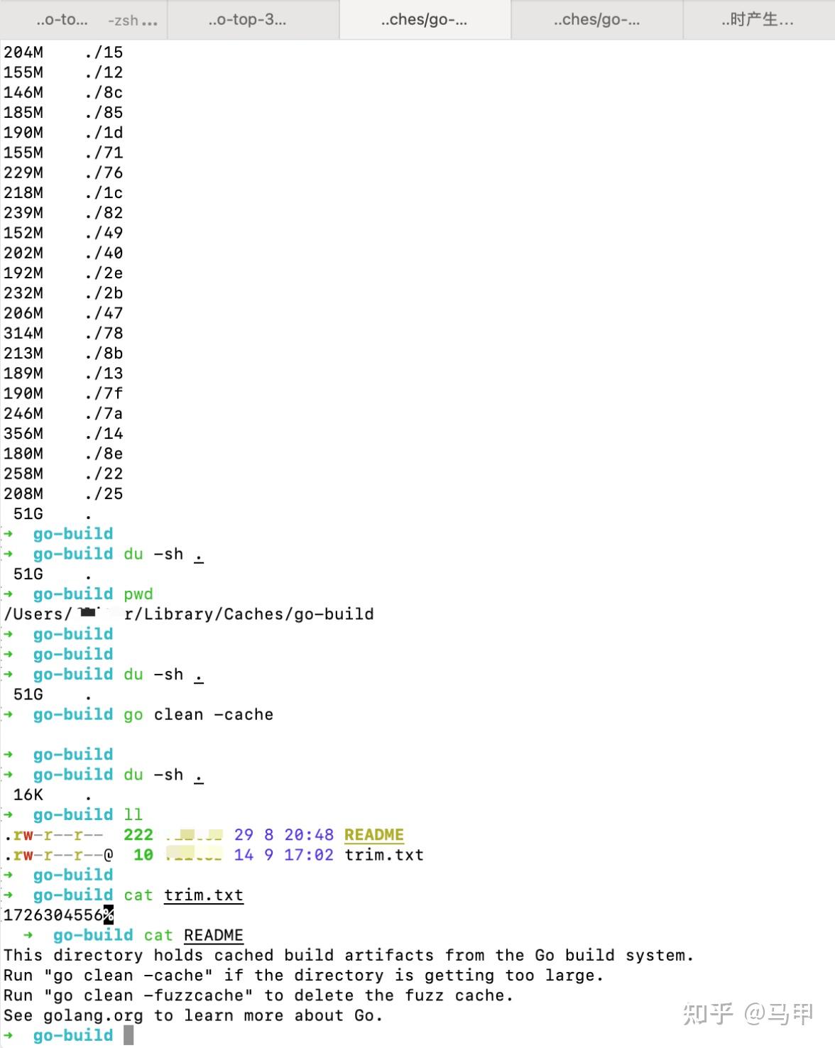This screenshot has height=1048, width=835.
Task: Select the '146M ./8c' line
Action: (x=63, y=92)
